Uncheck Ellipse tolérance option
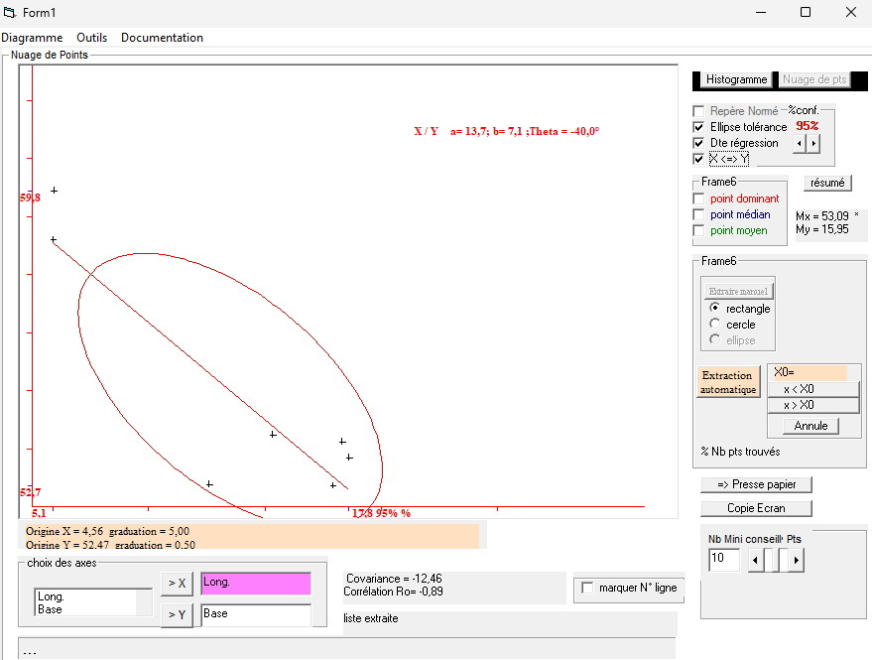This screenshot has width=872, height=660. click(x=699, y=127)
